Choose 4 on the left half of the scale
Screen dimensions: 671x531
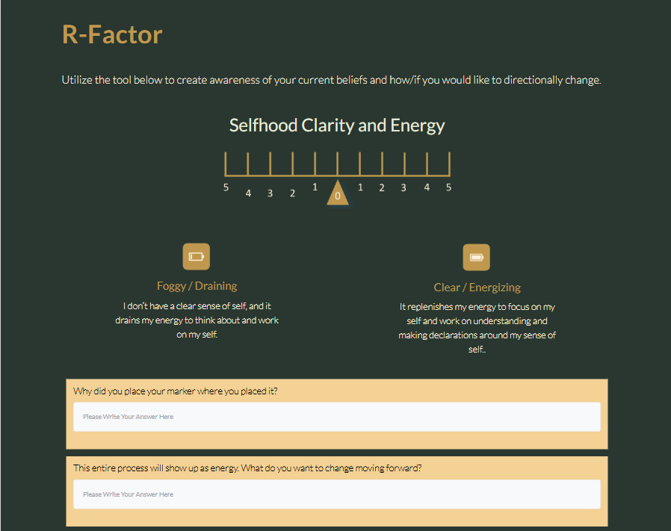coord(248,193)
